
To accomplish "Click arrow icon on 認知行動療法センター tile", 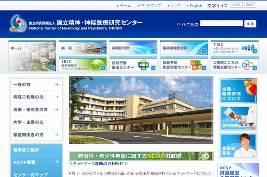I will (154, 68).
